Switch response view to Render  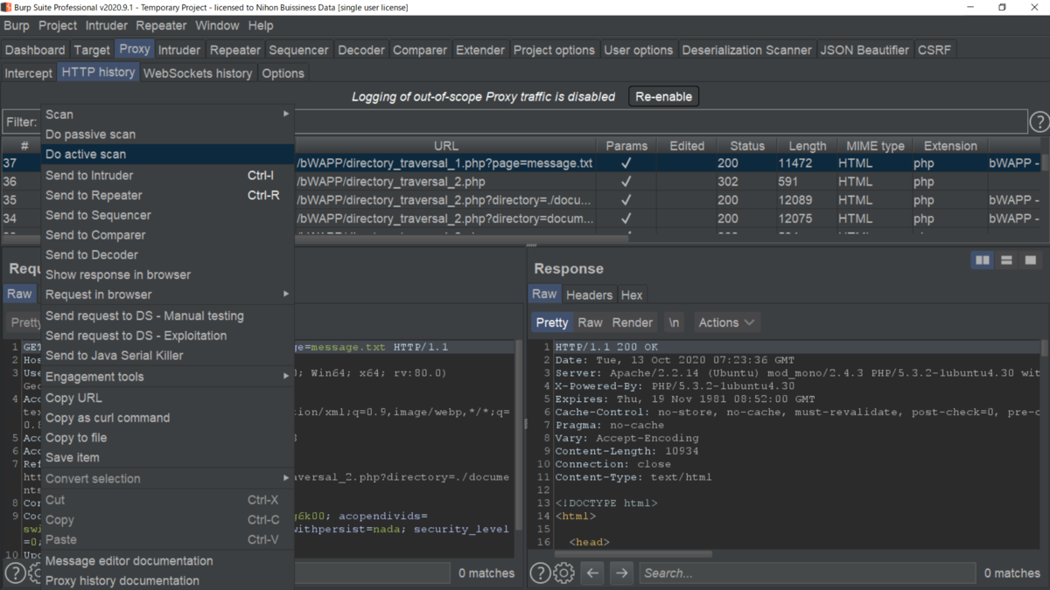[x=633, y=323]
